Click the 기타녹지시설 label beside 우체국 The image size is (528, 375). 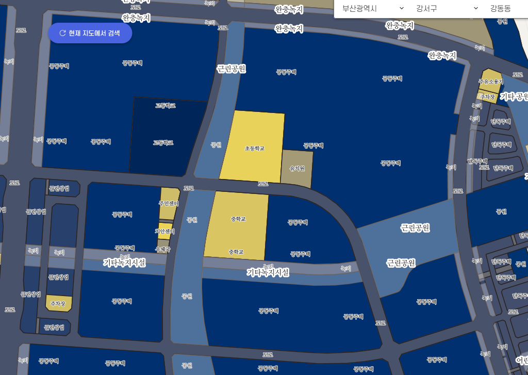pos(124,263)
